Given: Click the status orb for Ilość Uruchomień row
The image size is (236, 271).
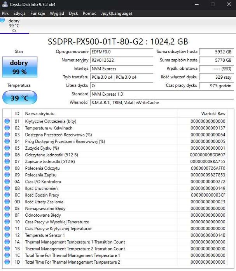Looking at the screenshot, I should pos(7,188).
